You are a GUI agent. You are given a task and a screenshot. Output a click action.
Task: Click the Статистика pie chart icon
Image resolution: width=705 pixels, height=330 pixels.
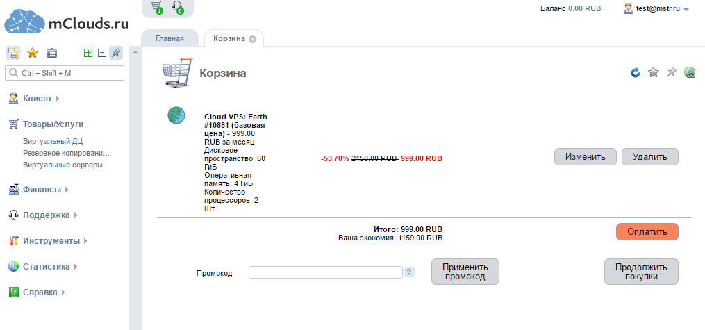pos(13,267)
